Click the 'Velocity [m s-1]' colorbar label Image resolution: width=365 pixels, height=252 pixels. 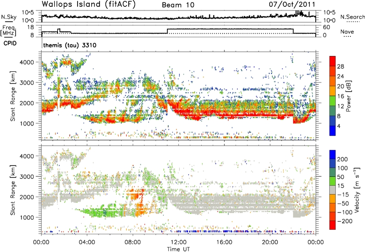(357, 190)
